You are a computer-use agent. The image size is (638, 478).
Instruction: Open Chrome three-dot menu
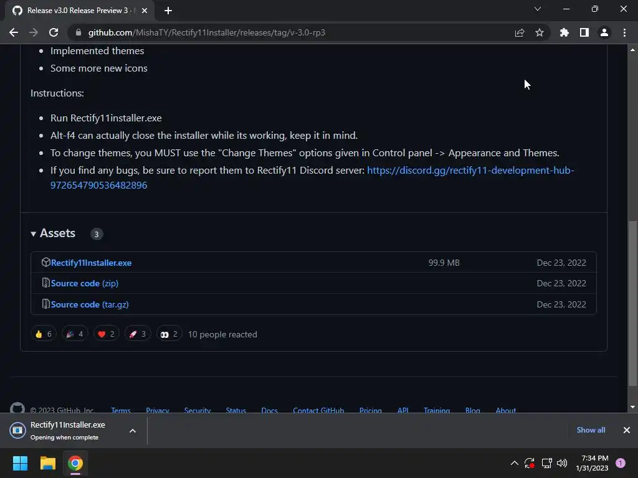(x=624, y=32)
